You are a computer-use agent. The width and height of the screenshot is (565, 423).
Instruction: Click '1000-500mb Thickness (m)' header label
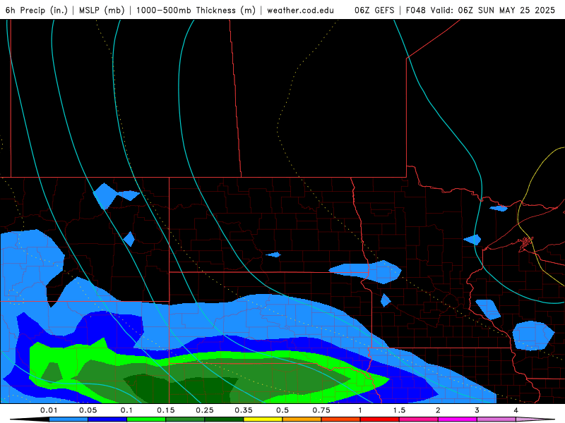196,11
